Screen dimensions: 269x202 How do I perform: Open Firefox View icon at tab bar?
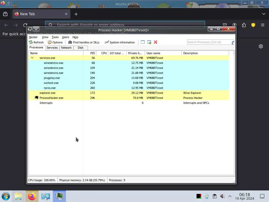(x=5, y=14)
